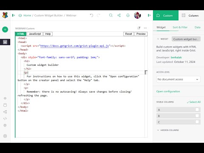
Task: Check the column B checkbox
Action: (x=197, y=116)
